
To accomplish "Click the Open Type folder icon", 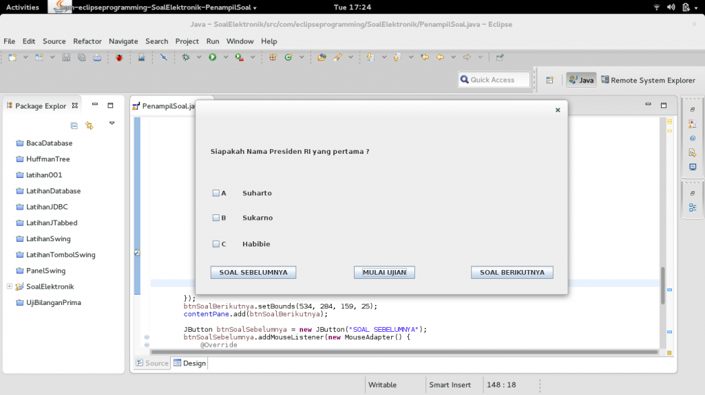I will click(x=322, y=57).
